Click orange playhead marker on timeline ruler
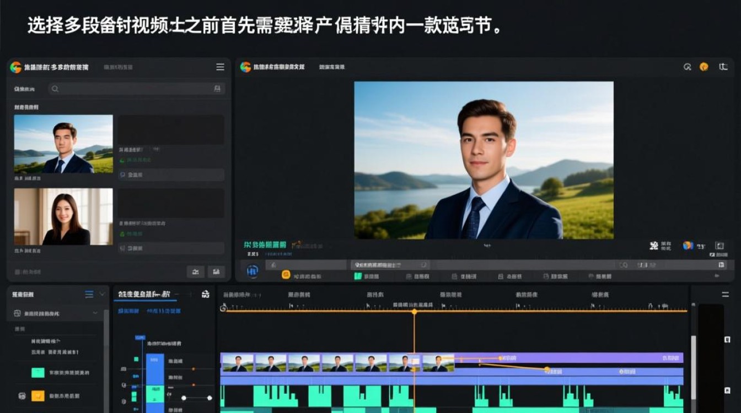Screen dimensions: 741x413 click(x=414, y=312)
